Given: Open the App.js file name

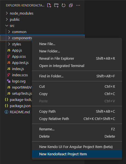Looking at the screenshot, I should click(17, 50).
